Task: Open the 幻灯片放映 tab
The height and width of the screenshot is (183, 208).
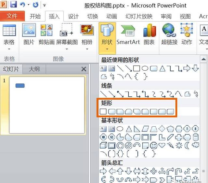Action: [x=139, y=16]
